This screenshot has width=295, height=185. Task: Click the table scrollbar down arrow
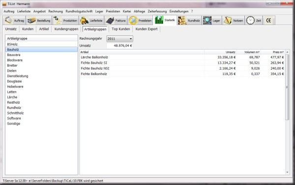point(287,172)
